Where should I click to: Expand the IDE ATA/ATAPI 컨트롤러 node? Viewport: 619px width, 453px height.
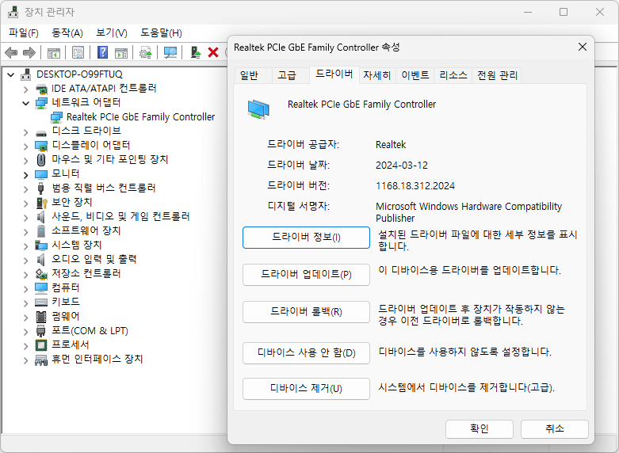pyautogui.click(x=25, y=89)
